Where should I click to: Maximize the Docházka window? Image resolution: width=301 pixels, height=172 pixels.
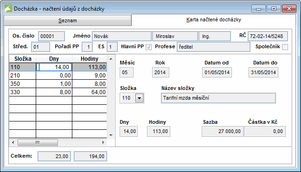(274, 9)
